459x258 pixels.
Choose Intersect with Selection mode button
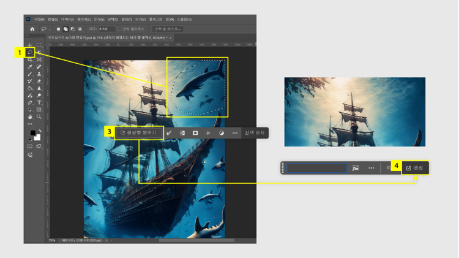[80, 29]
